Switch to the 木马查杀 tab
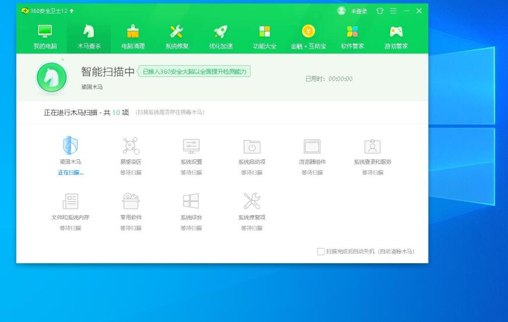This screenshot has width=508, height=322. point(89,37)
